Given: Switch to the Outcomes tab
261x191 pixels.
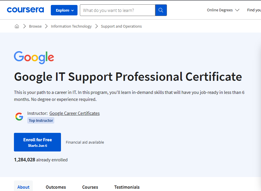Looking at the screenshot, I should click(x=56, y=187).
